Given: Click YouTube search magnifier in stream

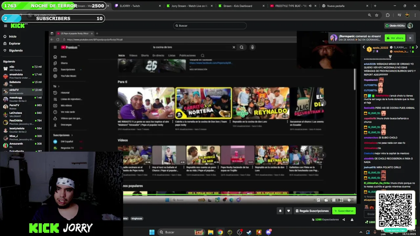Looking at the screenshot, I should tap(241, 47).
